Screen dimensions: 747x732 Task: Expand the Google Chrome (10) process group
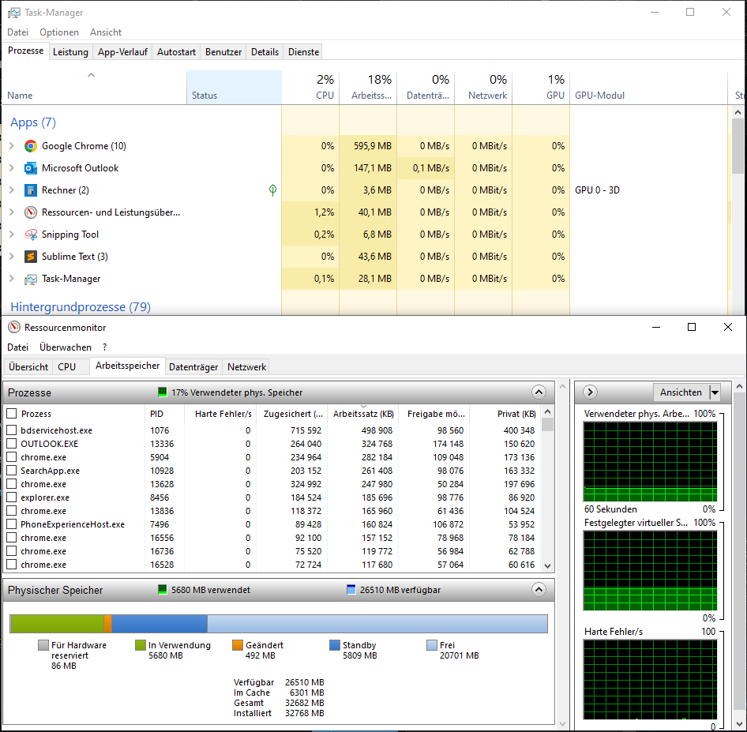pyautogui.click(x=12, y=146)
